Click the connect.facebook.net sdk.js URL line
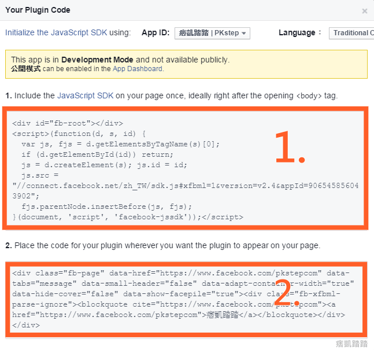374x350 pixels. point(186,186)
